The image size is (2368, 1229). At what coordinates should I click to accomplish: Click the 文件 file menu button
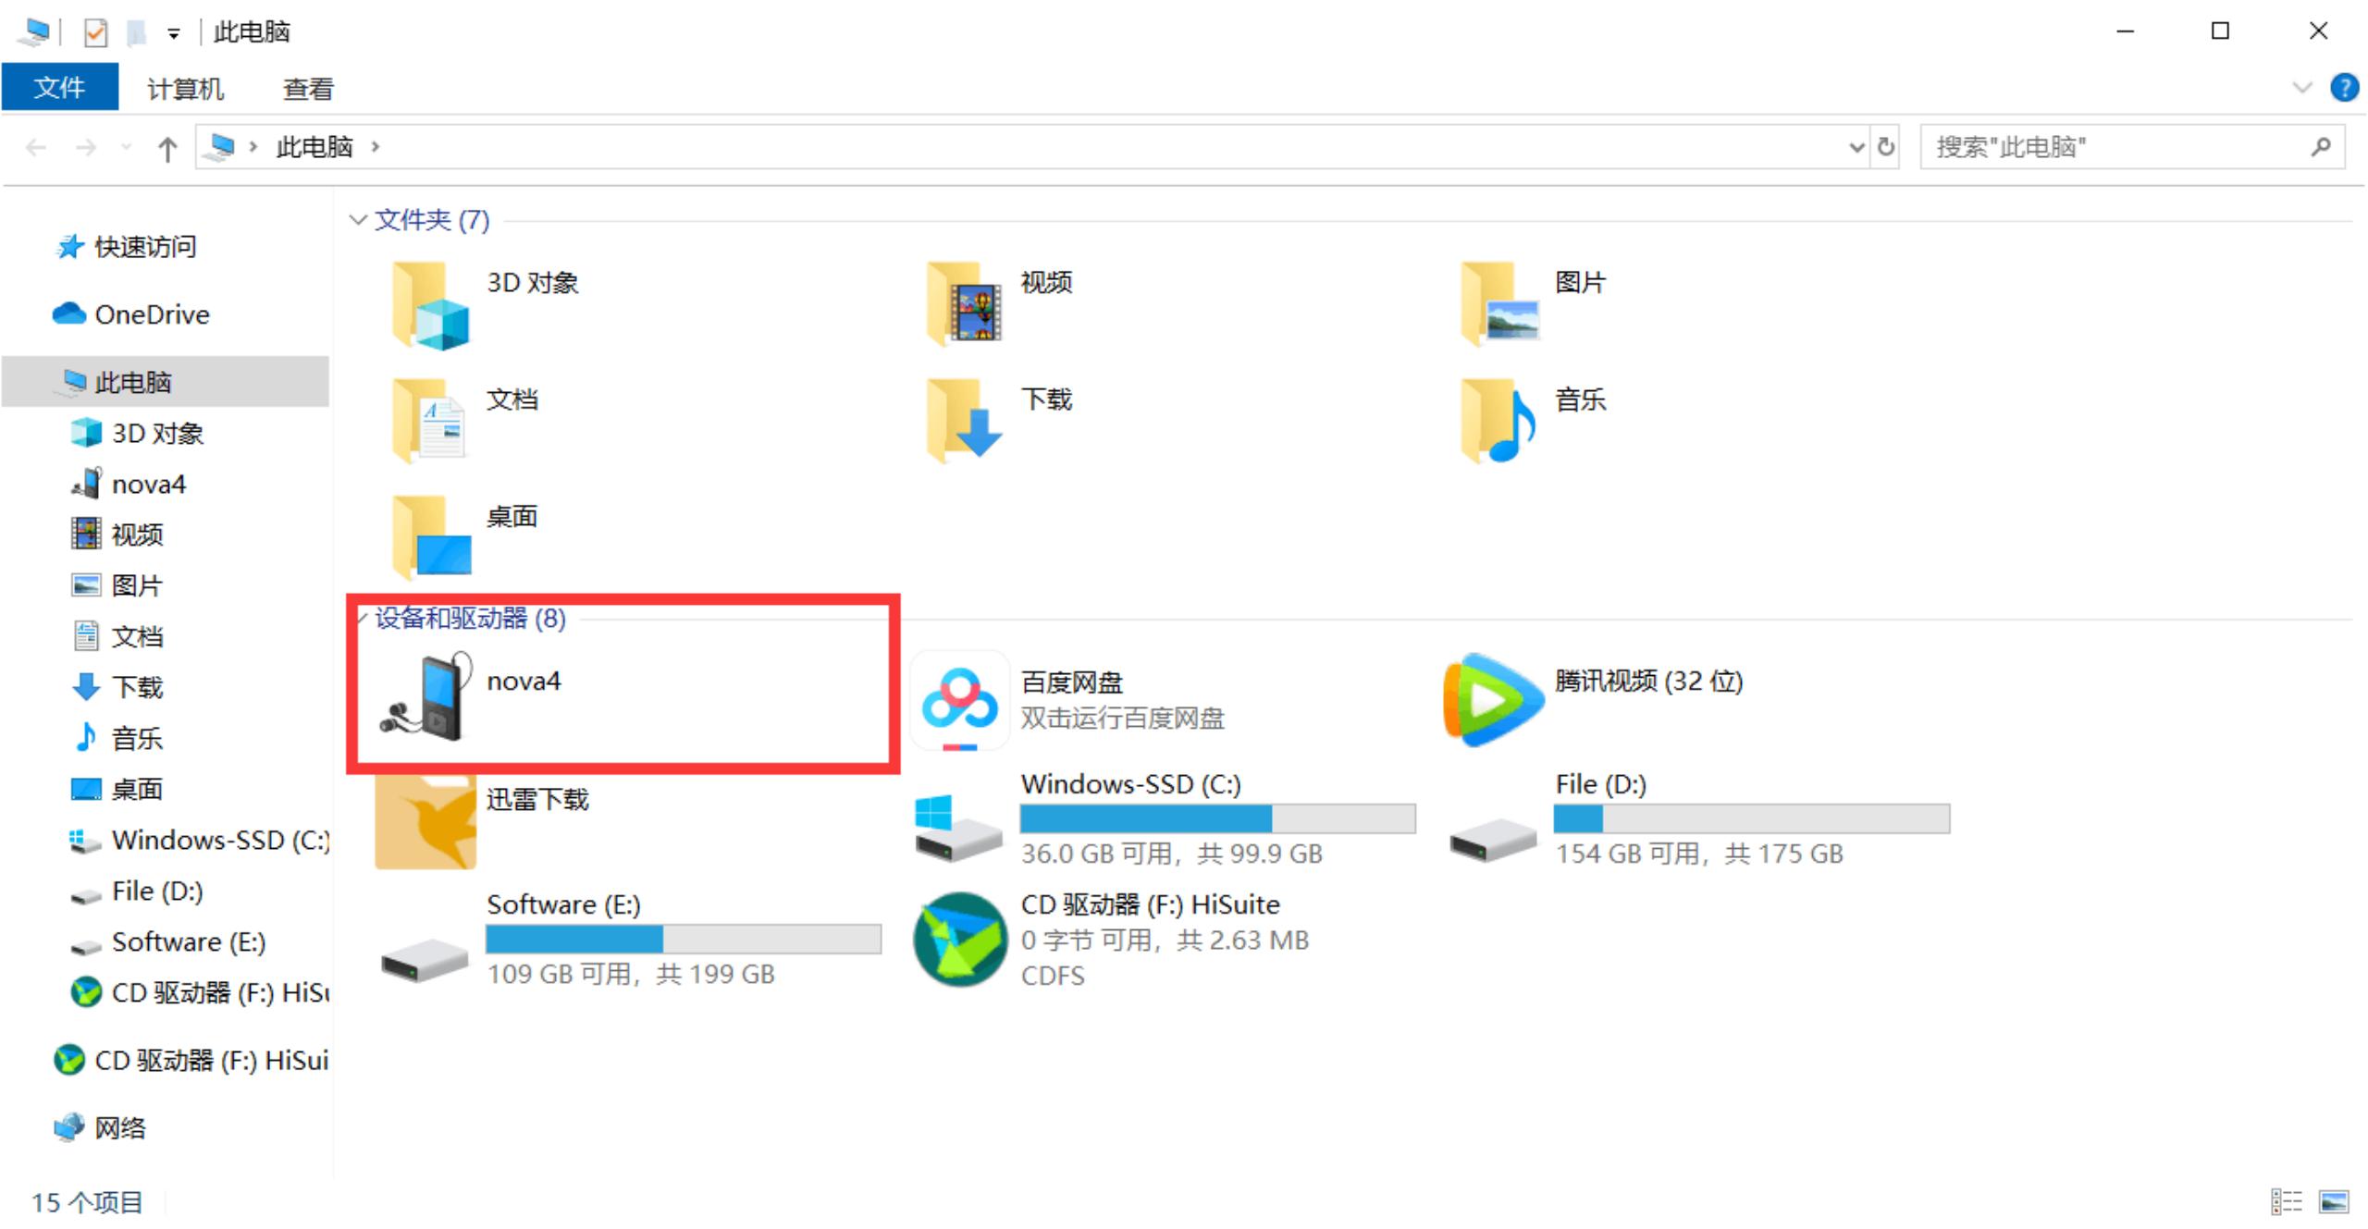pyautogui.click(x=59, y=88)
